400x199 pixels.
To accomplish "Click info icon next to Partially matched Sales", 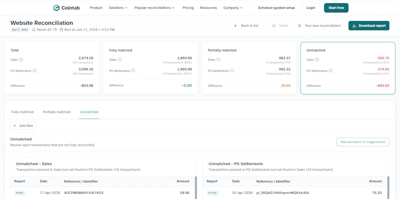I will [218, 59].
